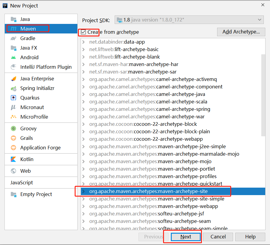Click the archetype list vertical scrollbar

(263, 95)
